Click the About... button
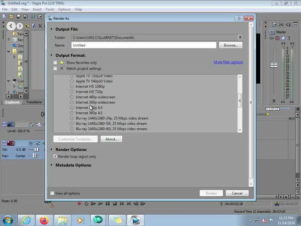The height and width of the screenshot is (226, 301). click(x=111, y=139)
